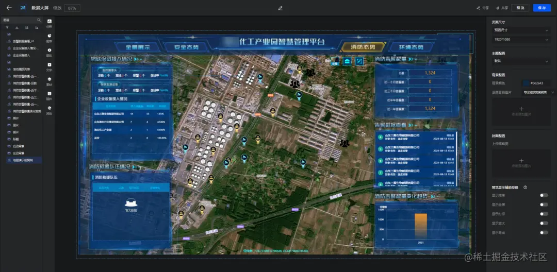Click the back arrow icon
Viewport: 557px width, 272px height.
pyautogui.click(x=9, y=8)
